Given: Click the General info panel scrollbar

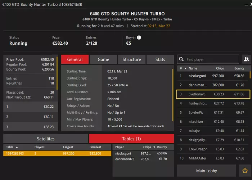Looking at the screenshot, I should click(173, 95).
